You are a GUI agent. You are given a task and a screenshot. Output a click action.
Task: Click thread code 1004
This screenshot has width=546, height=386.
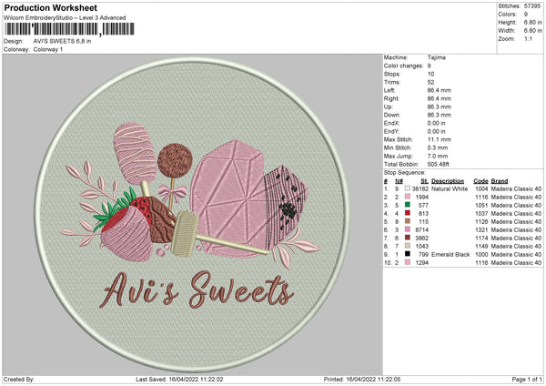click(x=481, y=188)
